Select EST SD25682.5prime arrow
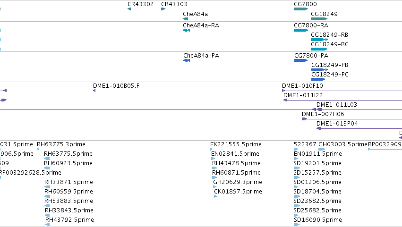This screenshot has height=227, width=402. coord(296,215)
